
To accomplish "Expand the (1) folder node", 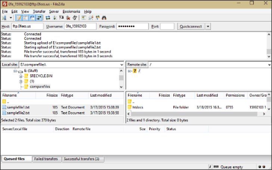I will [21, 81].
